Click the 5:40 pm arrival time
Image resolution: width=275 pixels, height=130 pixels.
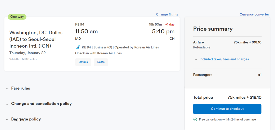coord(163,32)
